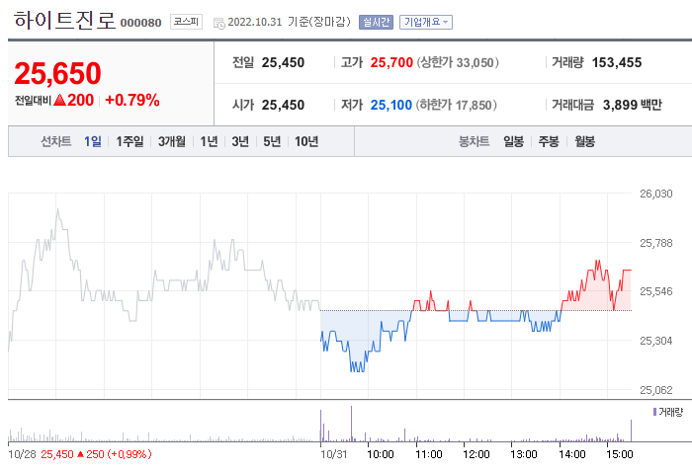Image resolution: width=692 pixels, height=472 pixels.
Task: Click the red up-triangle change indicator
Action: pyautogui.click(x=59, y=101)
